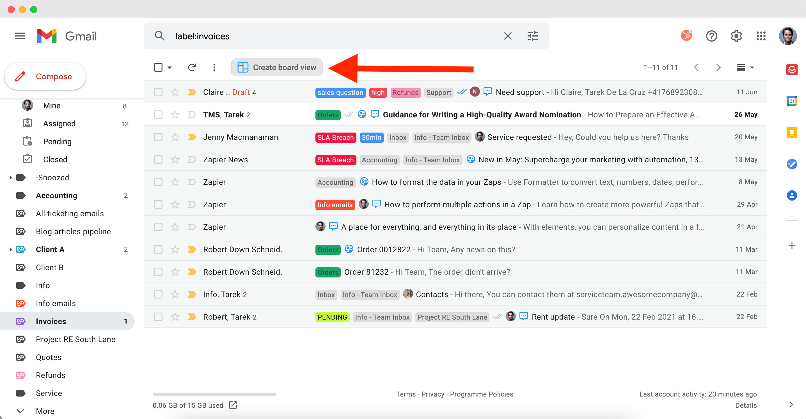Open the main menu hamburger icon
Viewport: 806px width, 419px height.
click(x=20, y=36)
